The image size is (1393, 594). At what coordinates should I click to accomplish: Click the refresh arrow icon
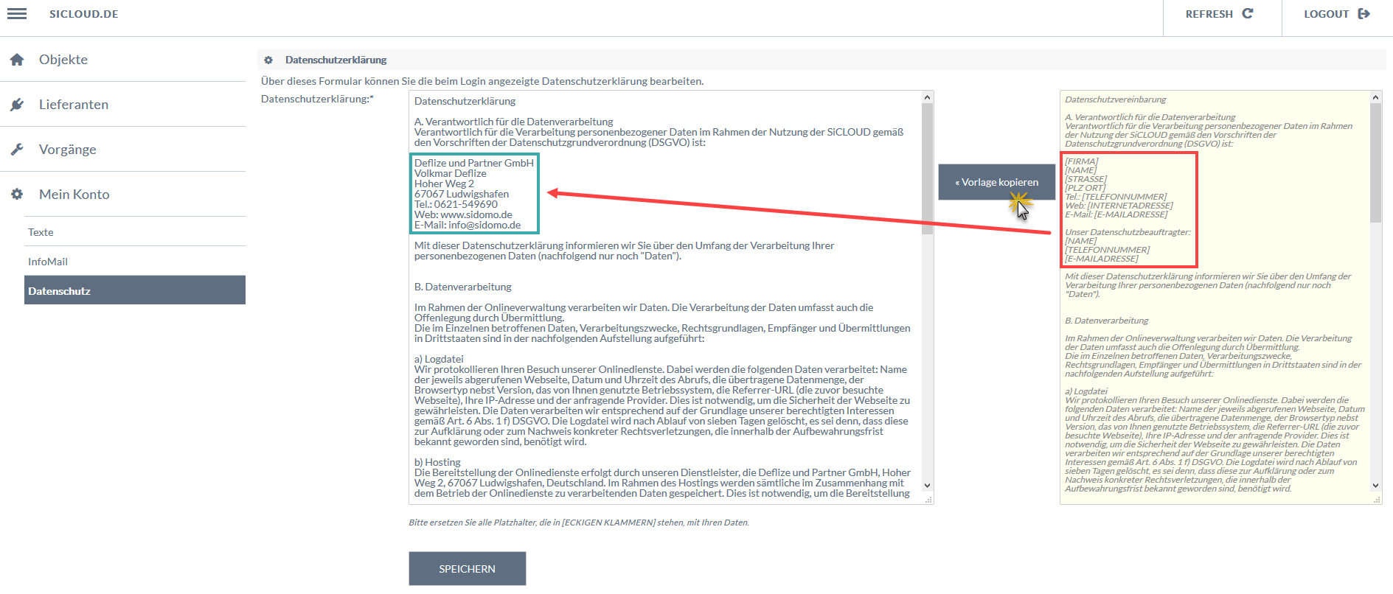1248,13
